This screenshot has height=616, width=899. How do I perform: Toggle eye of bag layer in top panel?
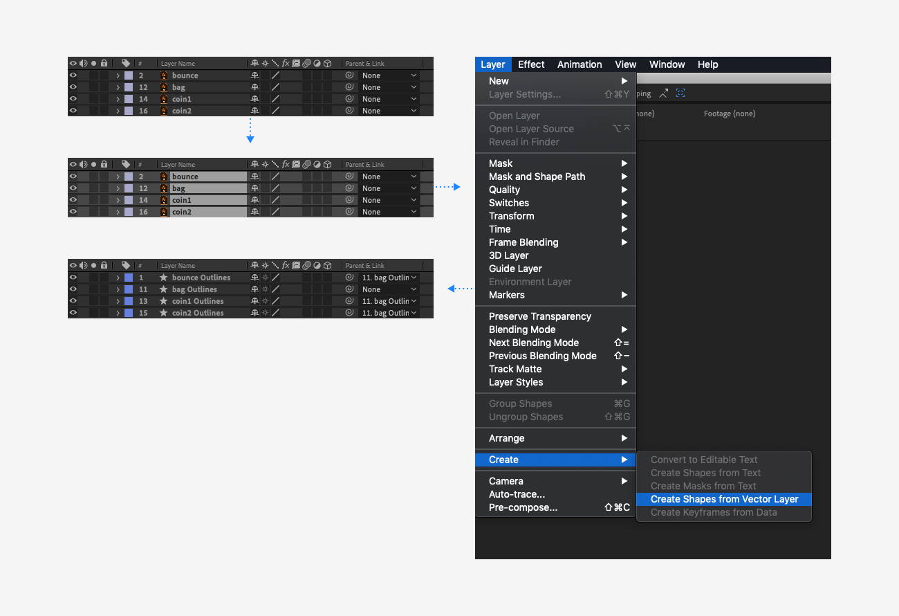[73, 87]
